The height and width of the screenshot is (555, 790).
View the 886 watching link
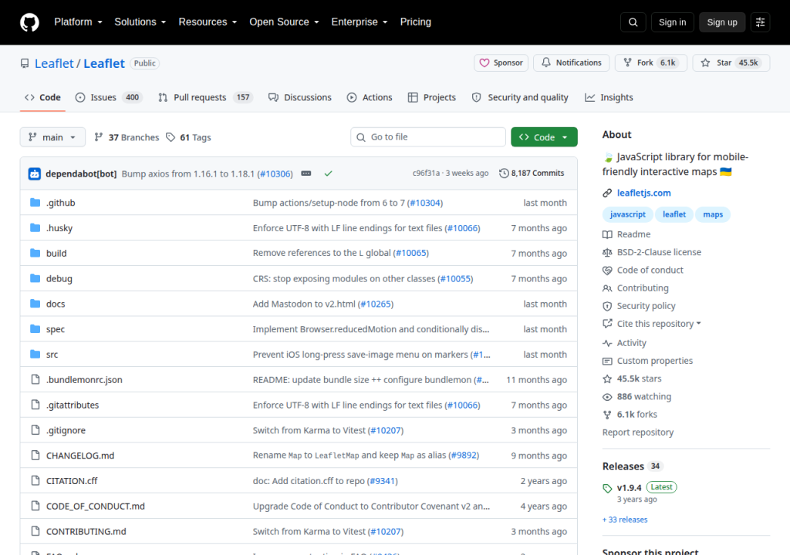[636, 397]
